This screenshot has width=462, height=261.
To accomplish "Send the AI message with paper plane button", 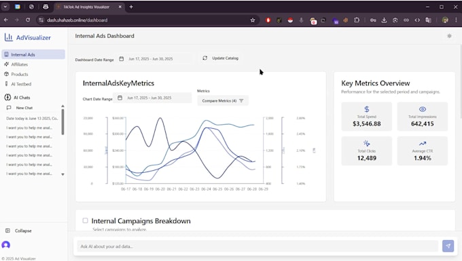I will click(x=448, y=246).
